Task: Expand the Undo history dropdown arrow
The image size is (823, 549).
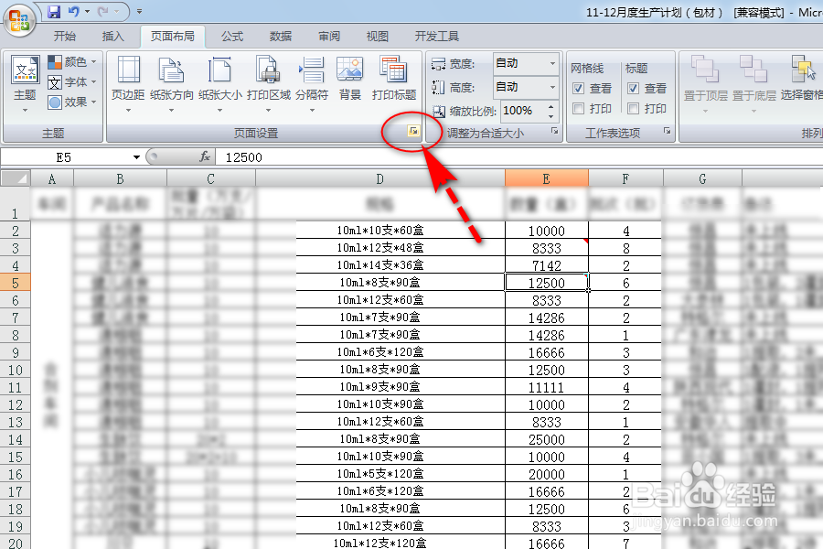Action: (87, 11)
